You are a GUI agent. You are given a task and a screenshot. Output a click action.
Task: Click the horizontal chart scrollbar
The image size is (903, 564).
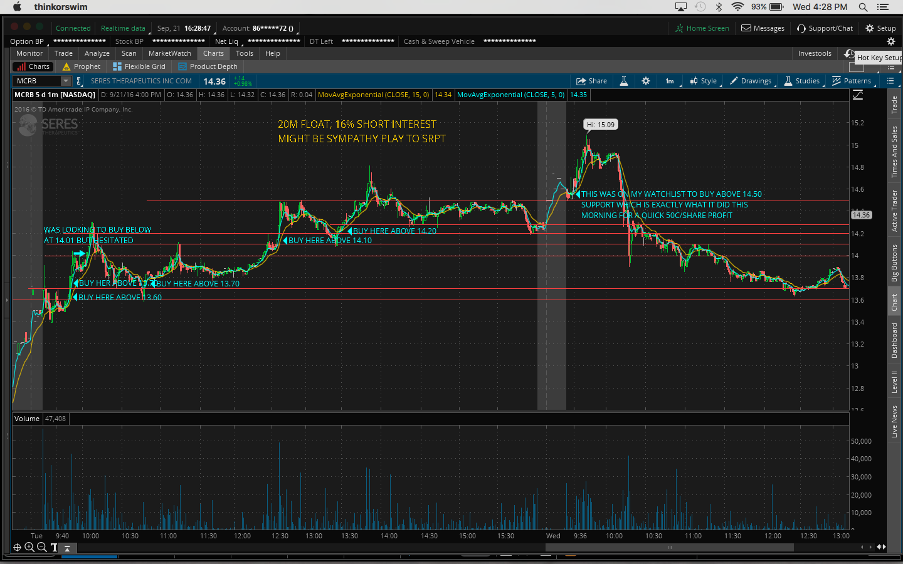pyautogui.click(x=669, y=547)
